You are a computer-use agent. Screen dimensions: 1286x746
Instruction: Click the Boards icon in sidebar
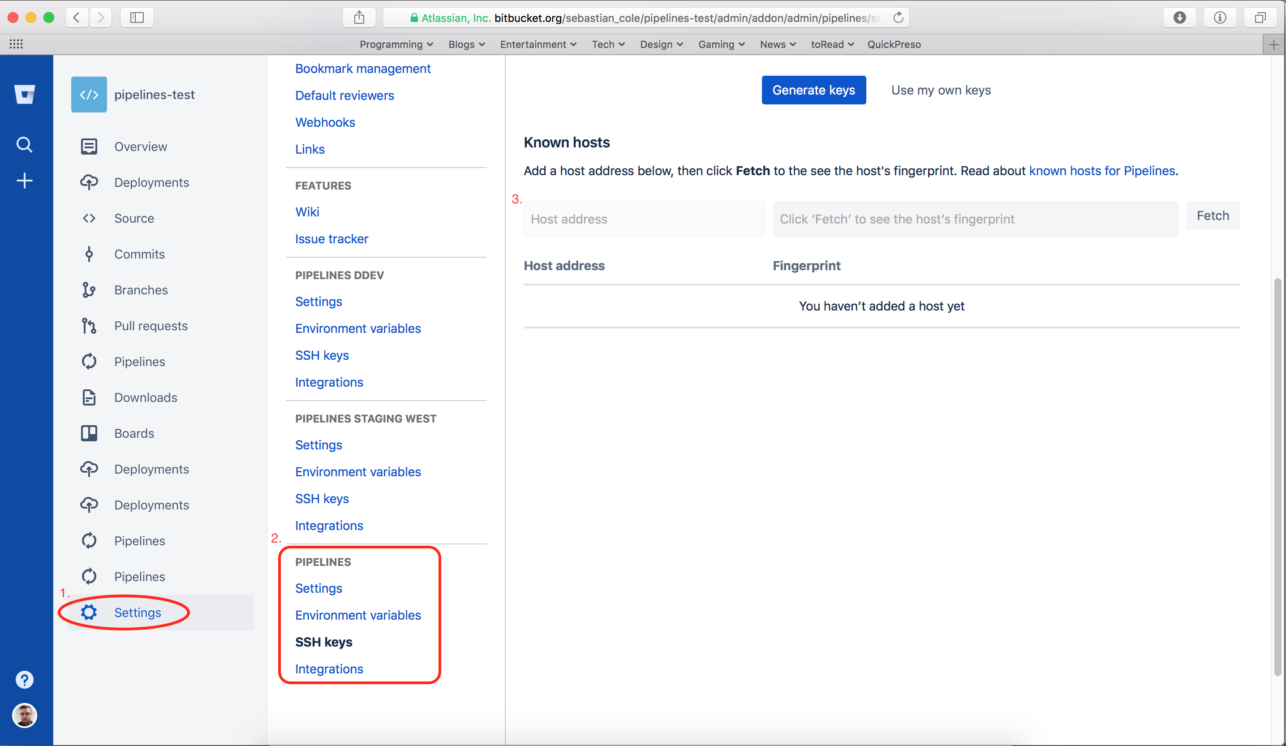89,433
